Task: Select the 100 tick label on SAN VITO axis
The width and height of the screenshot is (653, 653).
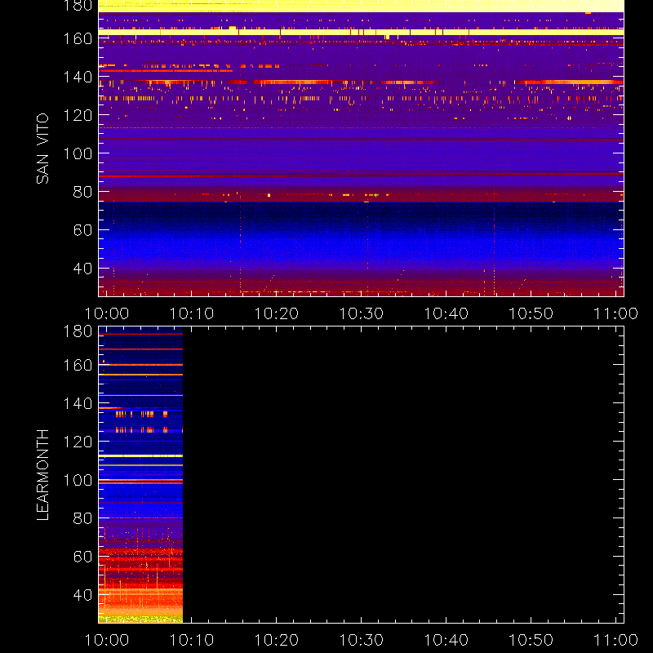Action: pyautogui.click(x=78, y=153)
